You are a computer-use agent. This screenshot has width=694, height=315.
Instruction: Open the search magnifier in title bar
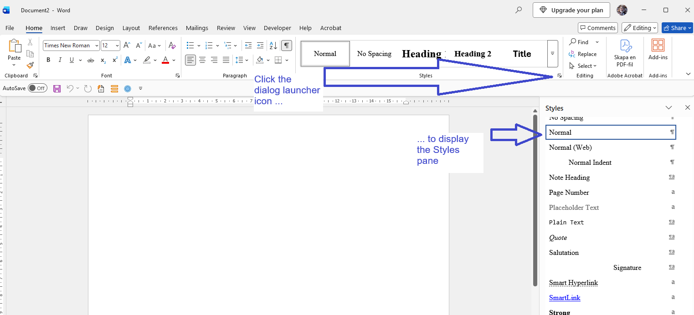point(519,10)
